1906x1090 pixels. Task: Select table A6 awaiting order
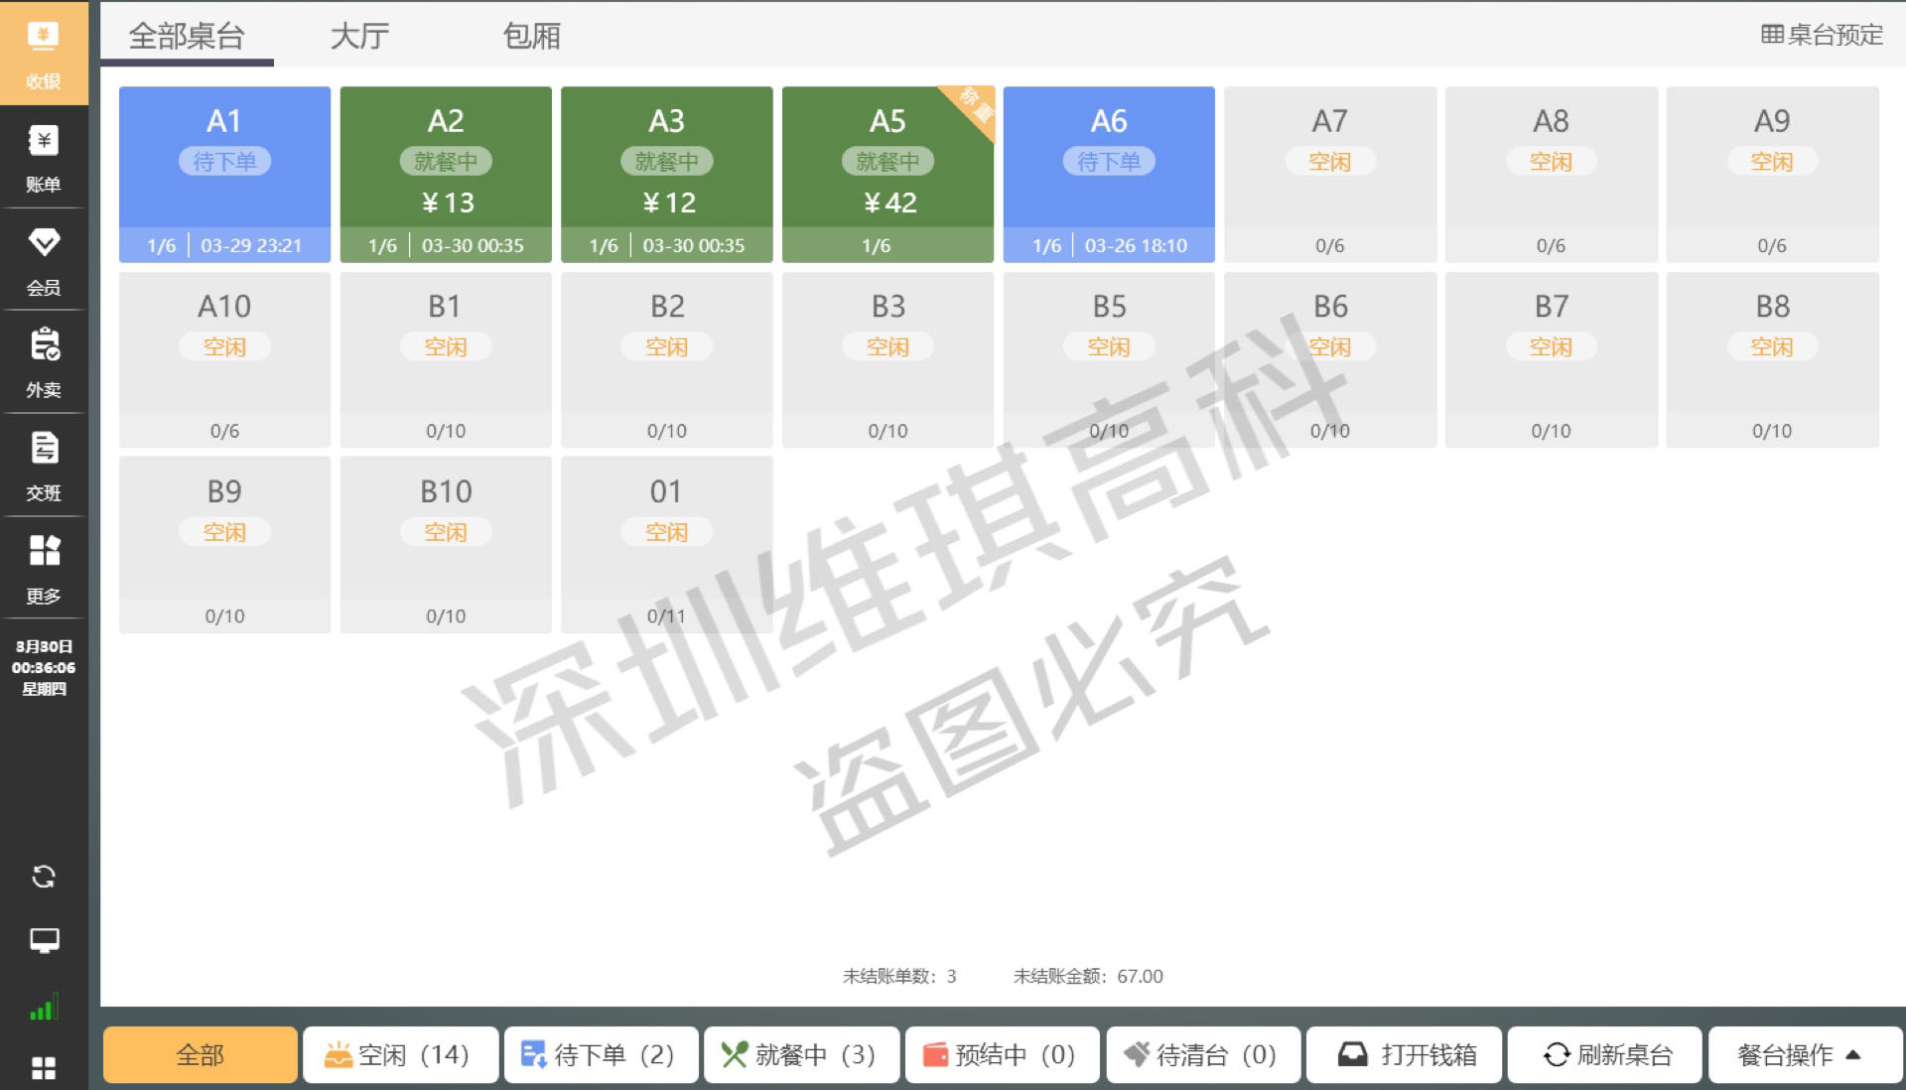pos(1109,175)
